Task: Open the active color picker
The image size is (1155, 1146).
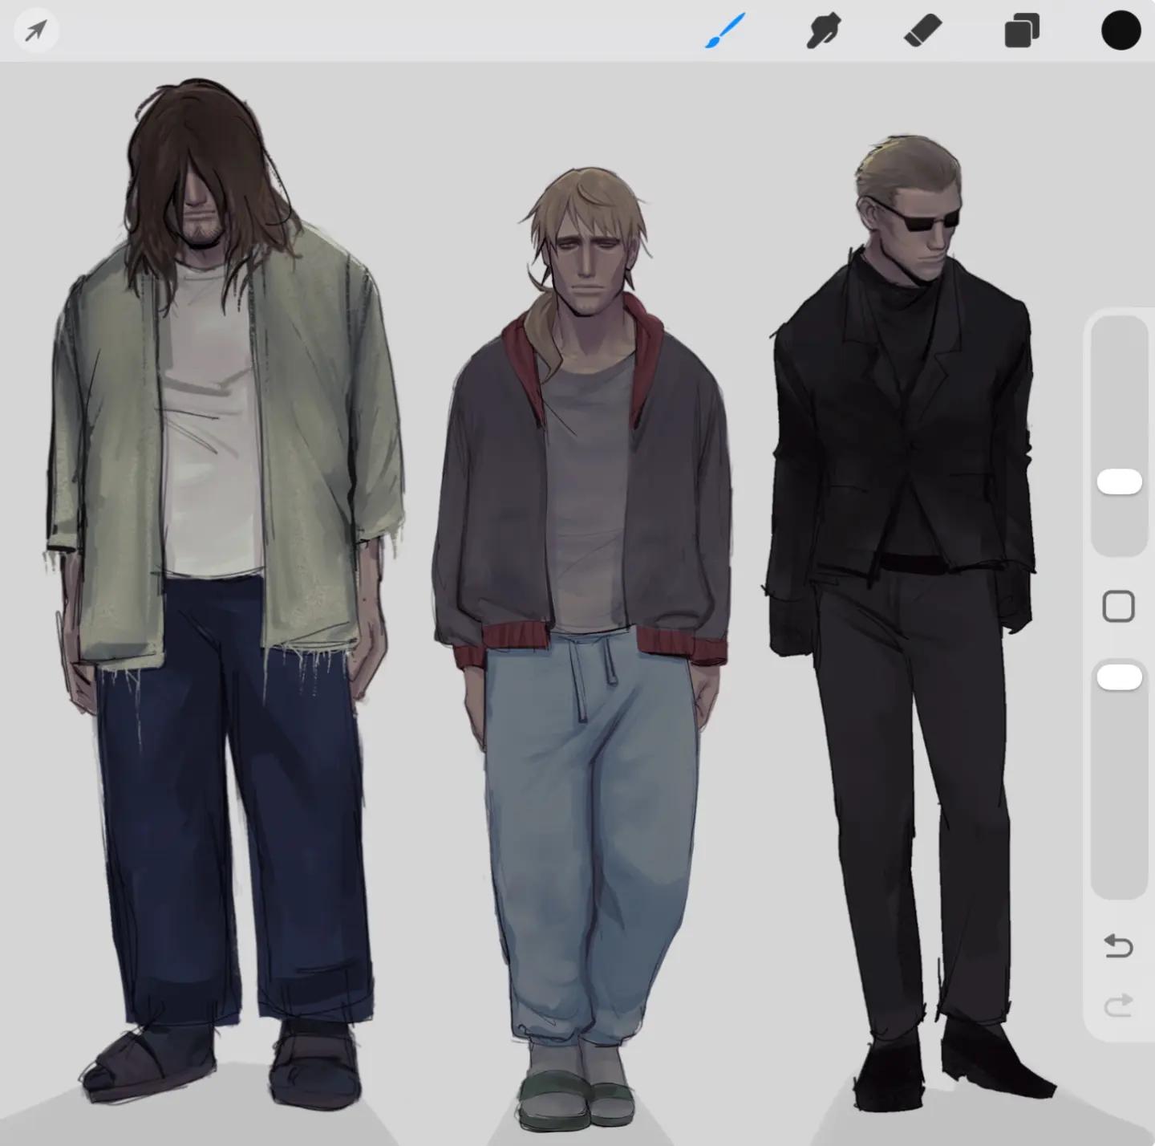Action: [x=1121, y=30]
